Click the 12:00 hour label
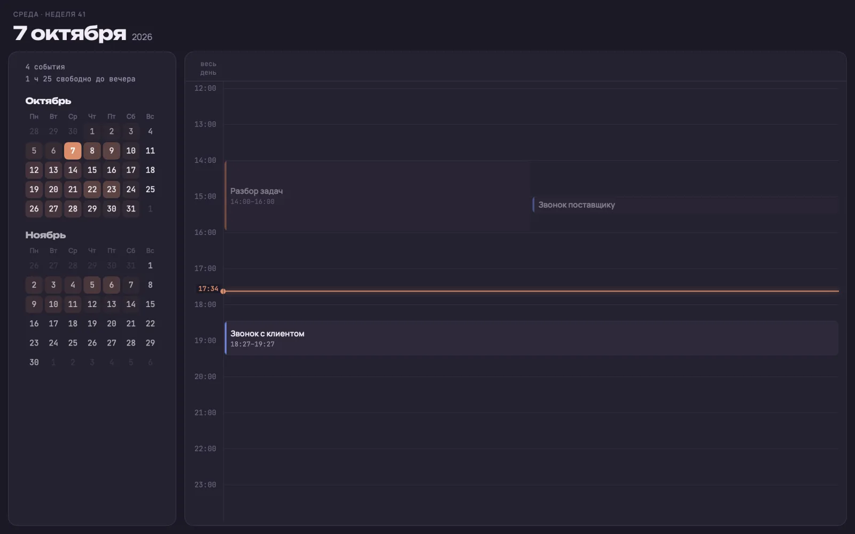The width and height of the screenshot is (855, 534). [x=205, y=89]
